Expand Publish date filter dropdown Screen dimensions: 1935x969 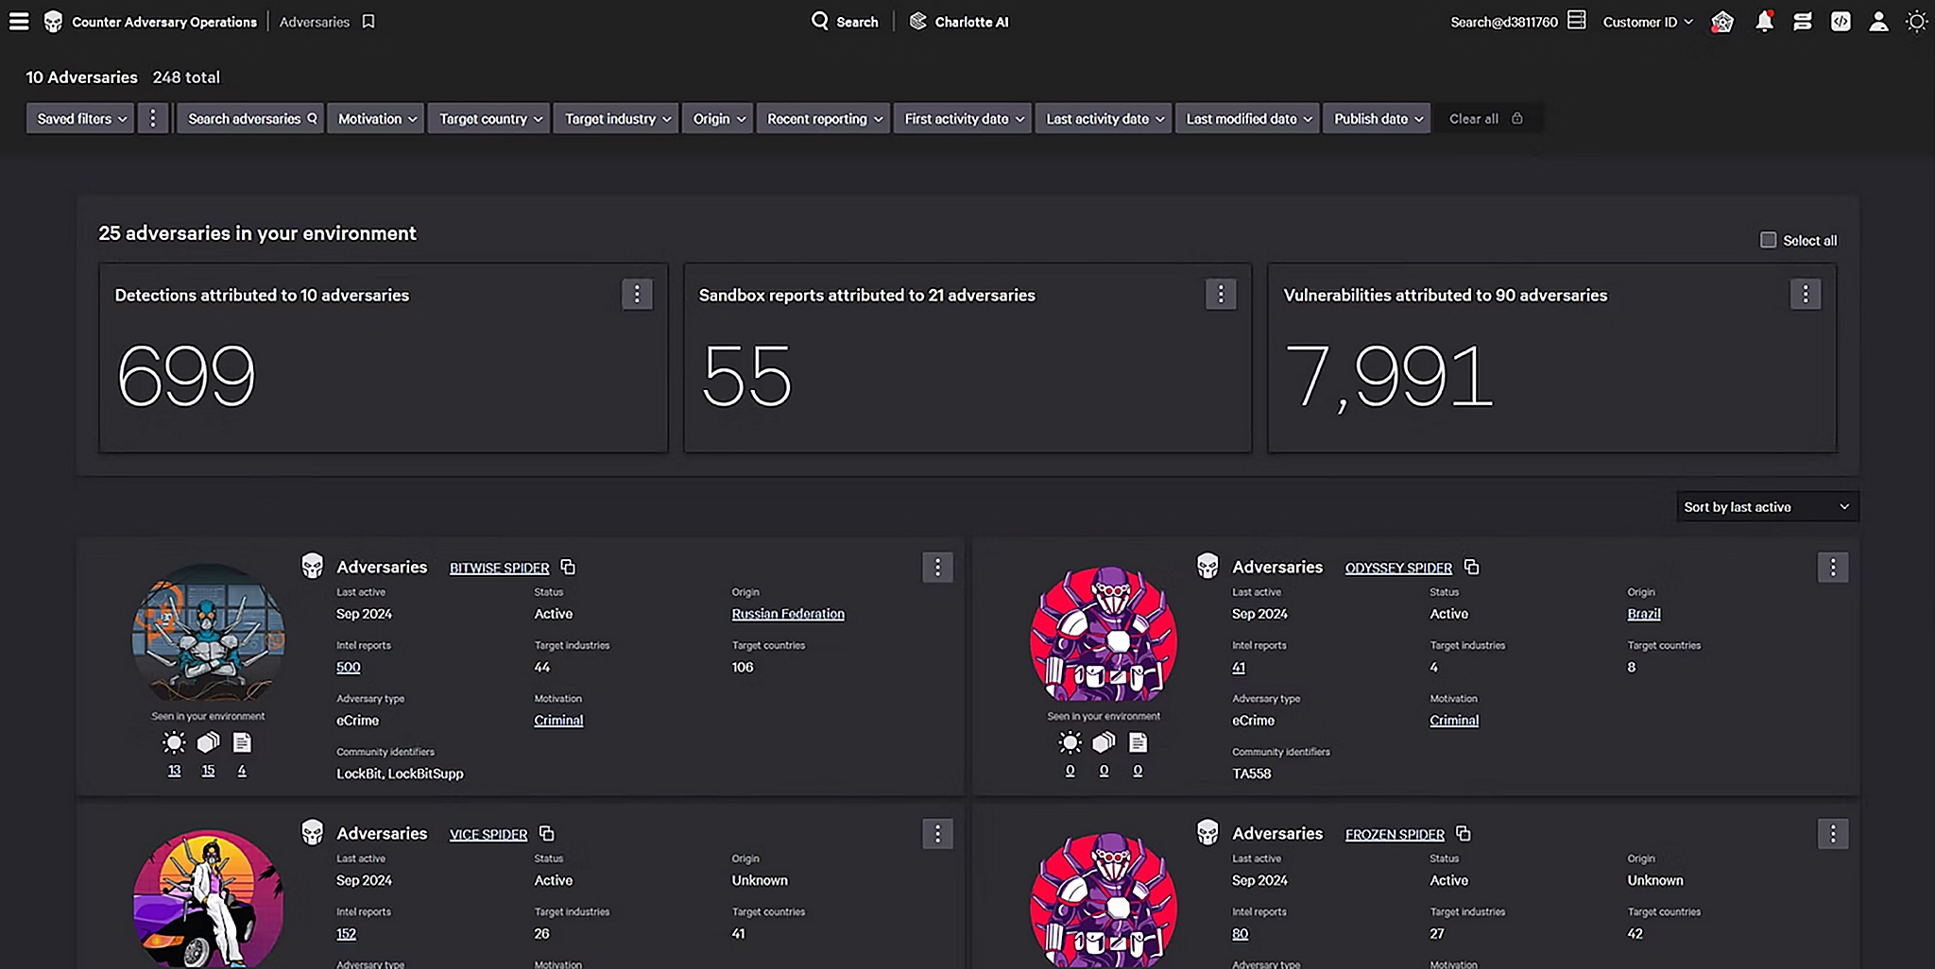point(1377,118)
